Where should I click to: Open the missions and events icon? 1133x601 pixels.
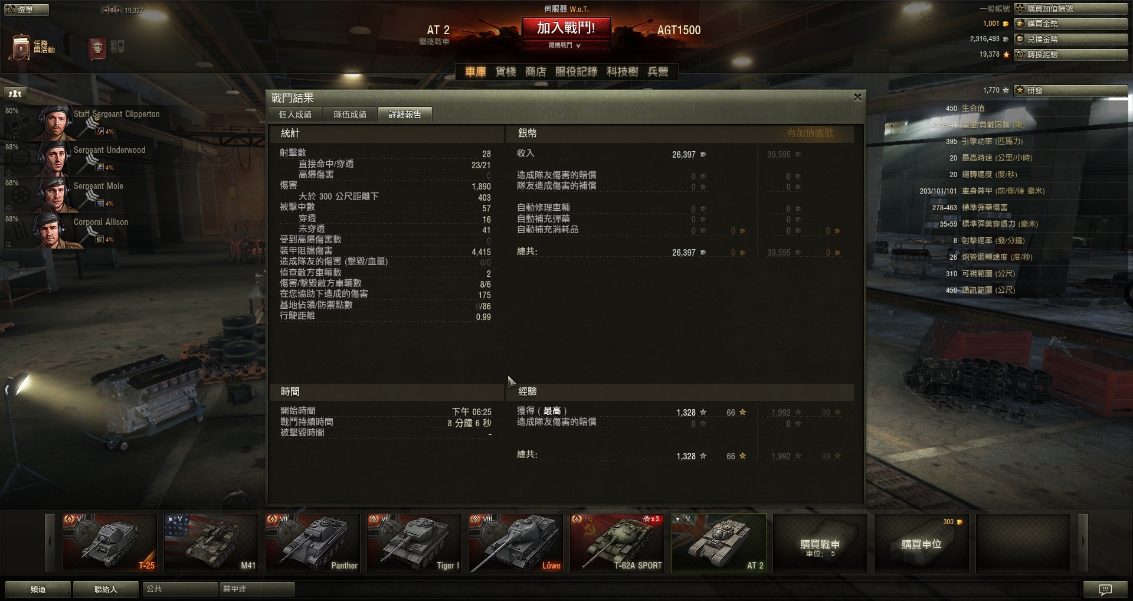click(x=21, y=47)
